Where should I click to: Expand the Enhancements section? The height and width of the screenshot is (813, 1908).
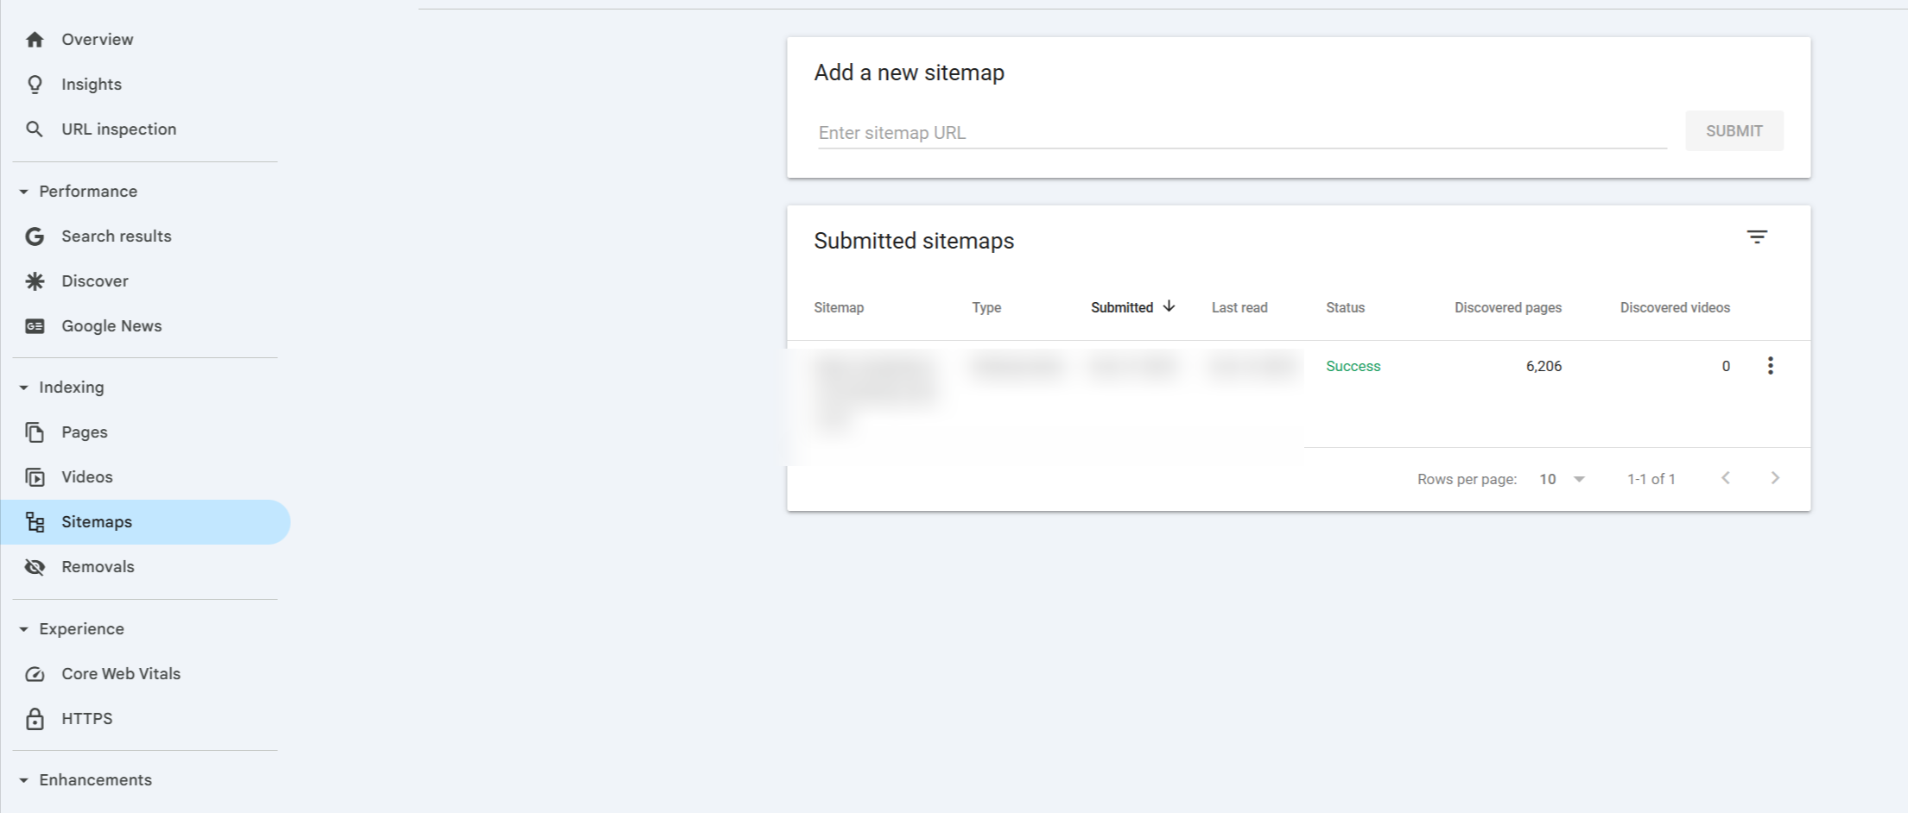coord(23,779)
